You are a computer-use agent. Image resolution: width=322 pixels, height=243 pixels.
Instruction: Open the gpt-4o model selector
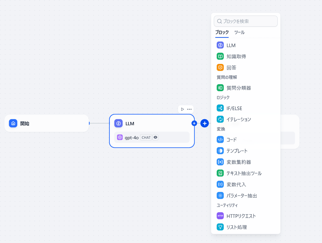click(131, 137)
